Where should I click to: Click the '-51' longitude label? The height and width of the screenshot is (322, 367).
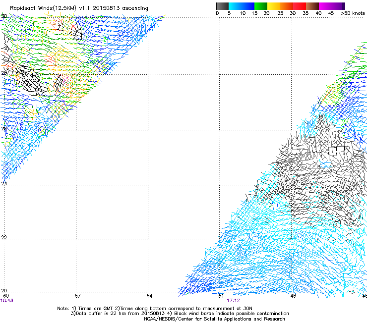point(220,296)
